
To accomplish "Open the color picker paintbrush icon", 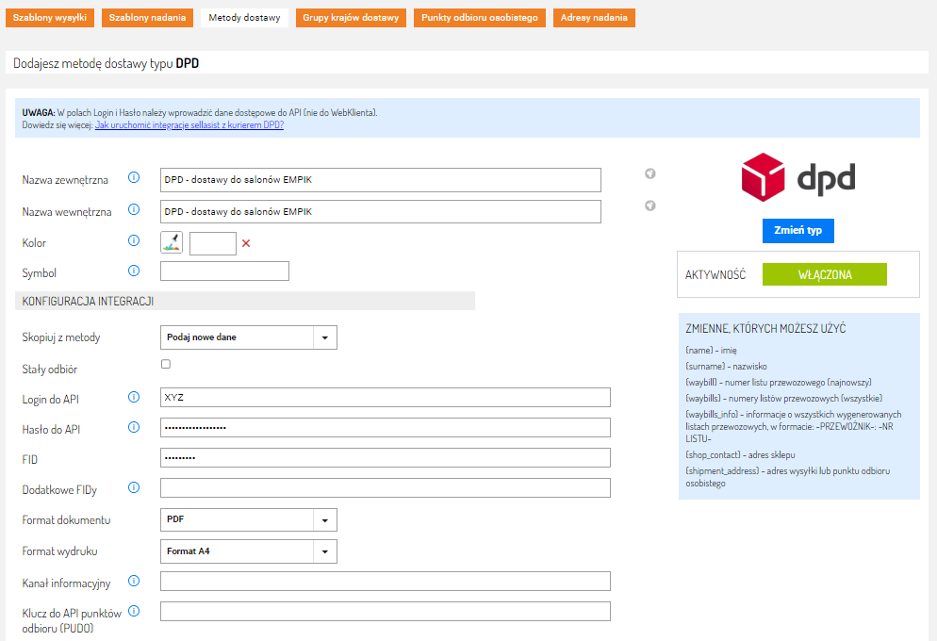I will pos(172,243).
